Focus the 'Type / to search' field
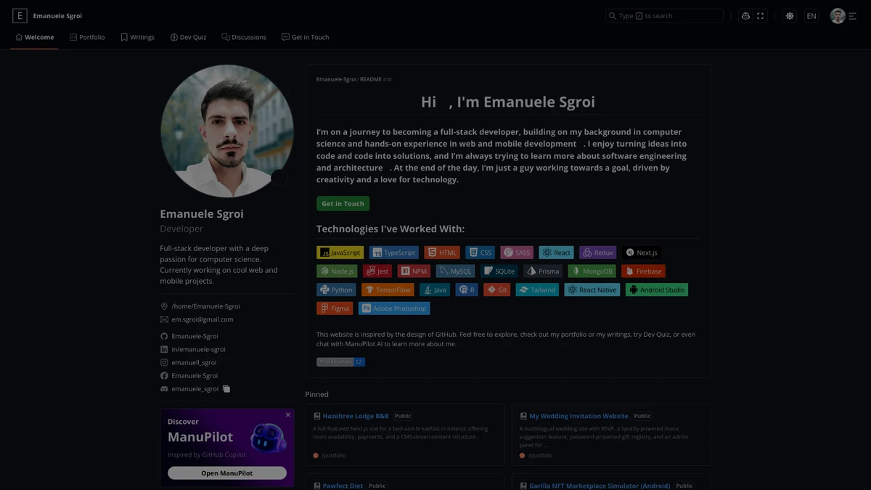 pyautogui.click(x=665, y=16)
